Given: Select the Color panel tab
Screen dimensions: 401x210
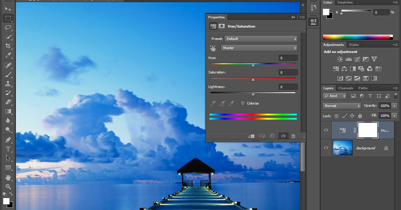Looking at the screenshot, I should (328, 2).
